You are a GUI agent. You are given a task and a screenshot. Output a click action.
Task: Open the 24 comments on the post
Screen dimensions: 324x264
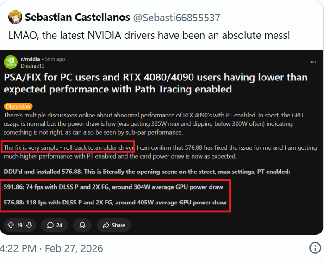pos(54,225)
